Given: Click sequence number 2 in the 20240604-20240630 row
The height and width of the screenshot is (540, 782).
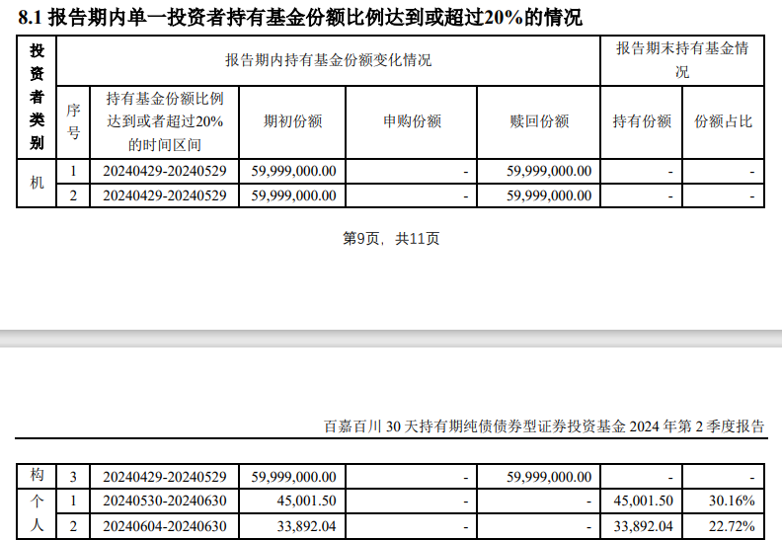Looking at the screenshot, I should pos(73,526).
